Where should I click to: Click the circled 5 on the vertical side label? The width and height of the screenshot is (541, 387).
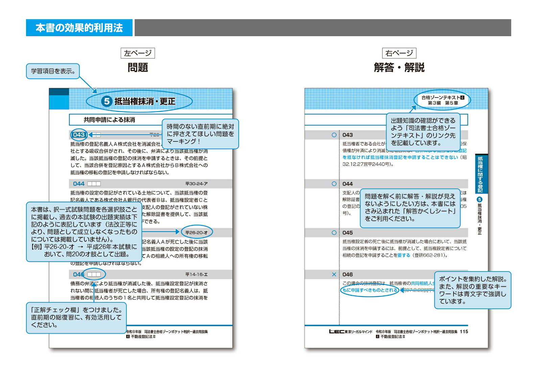[479, 200]
